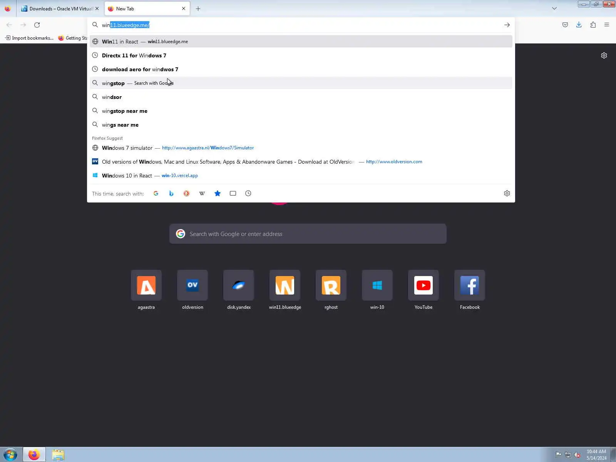Select download aero for windwos 7 suggestion
The image size is (616, 462).
(301, 69)
